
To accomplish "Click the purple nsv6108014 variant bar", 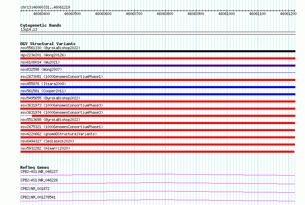I will pos(158,66).
